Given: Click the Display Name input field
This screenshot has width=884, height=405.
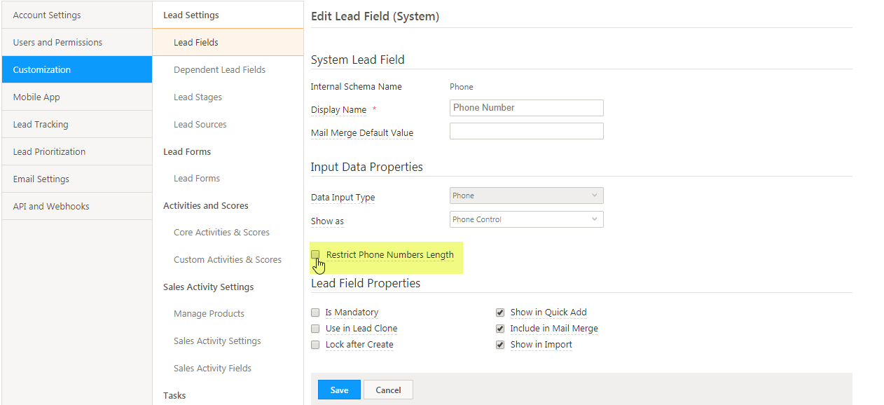Looking at the screenshot, I should [526, 108].
